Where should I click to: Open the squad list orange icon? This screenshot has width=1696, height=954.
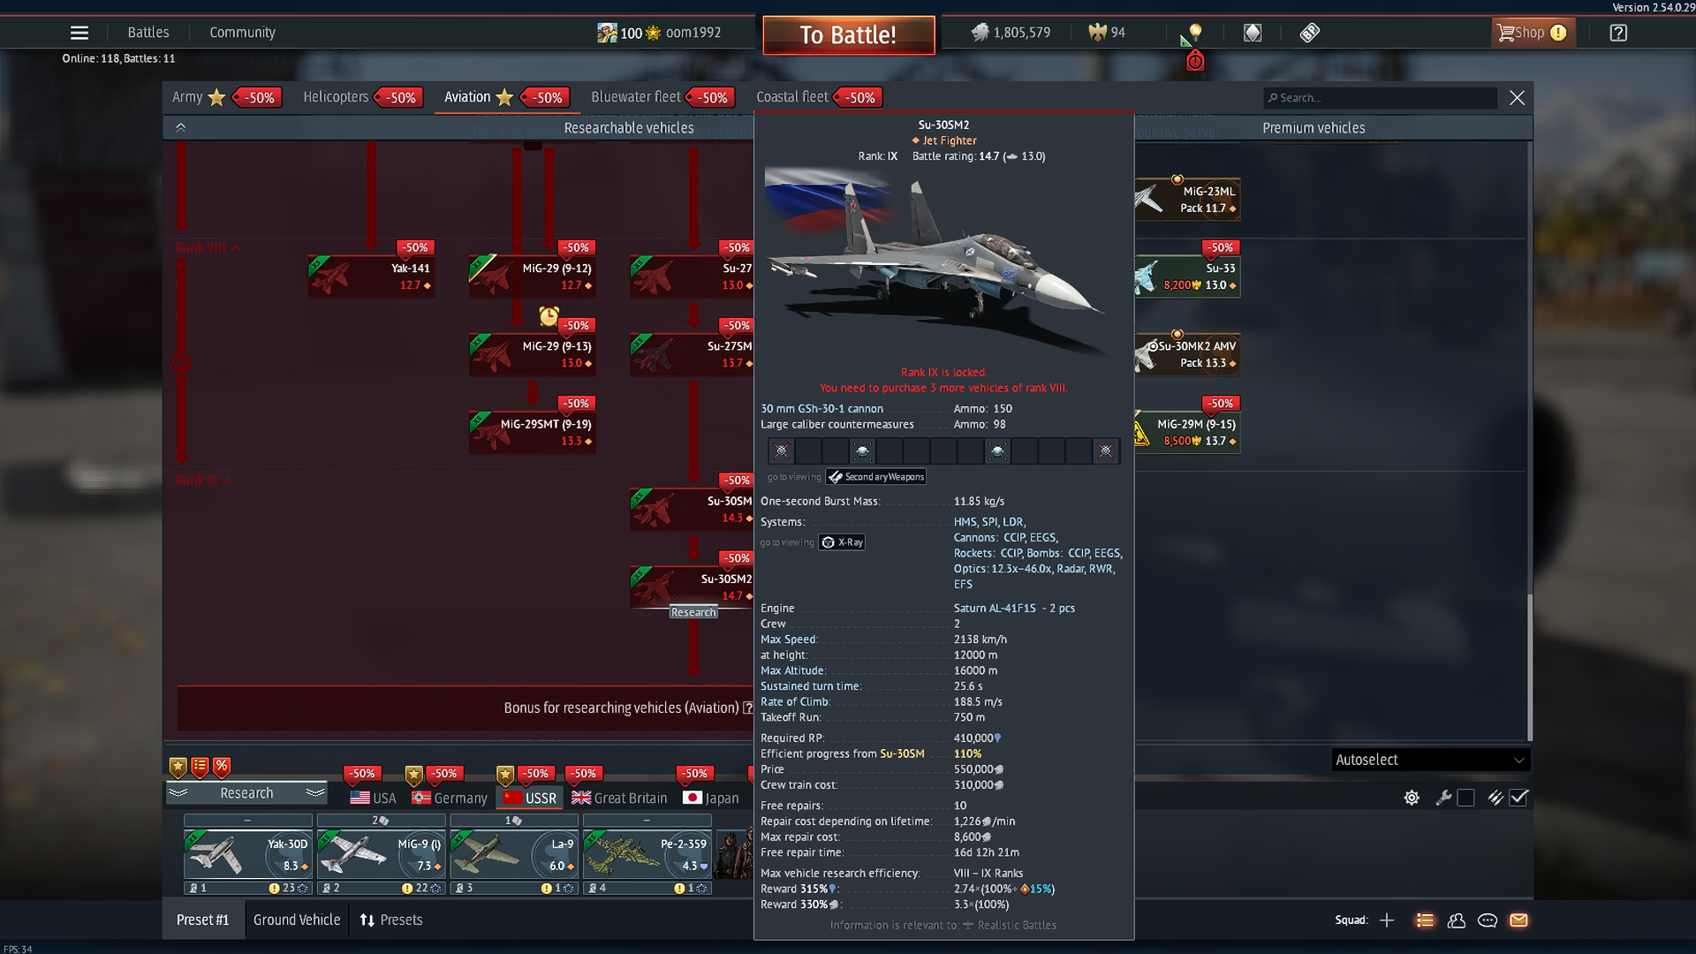click(x=1425, y=920)
